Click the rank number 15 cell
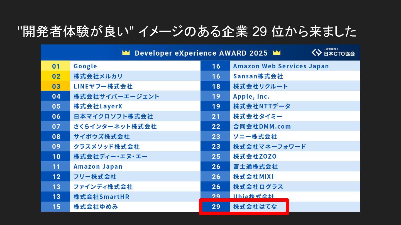Image resolution: width=401 pixels, height=225 pixels. click(55, 206)
